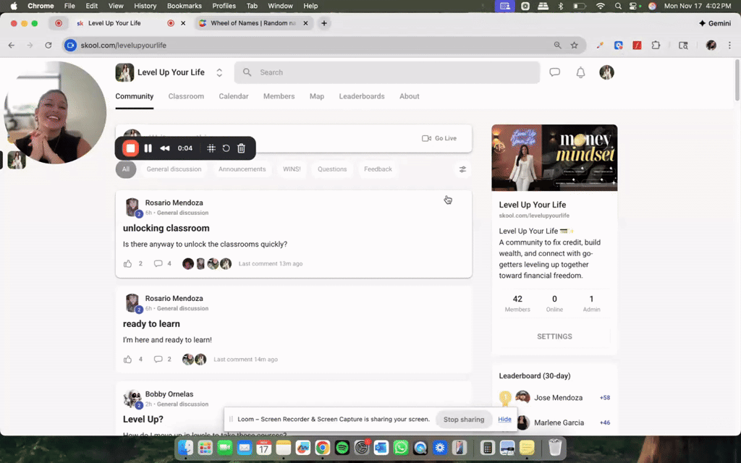Click the page vertical scrollbar

click(737, 80)
